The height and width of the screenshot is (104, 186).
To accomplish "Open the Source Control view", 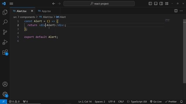I will 5,32.
